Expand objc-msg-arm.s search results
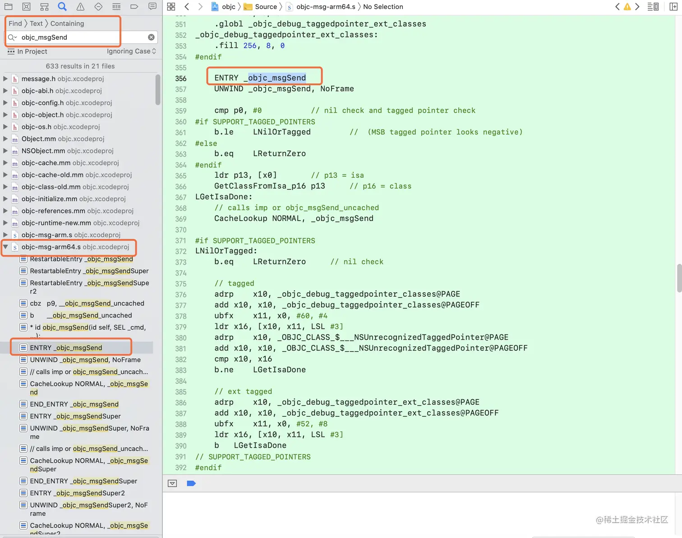 coord(5,235)
